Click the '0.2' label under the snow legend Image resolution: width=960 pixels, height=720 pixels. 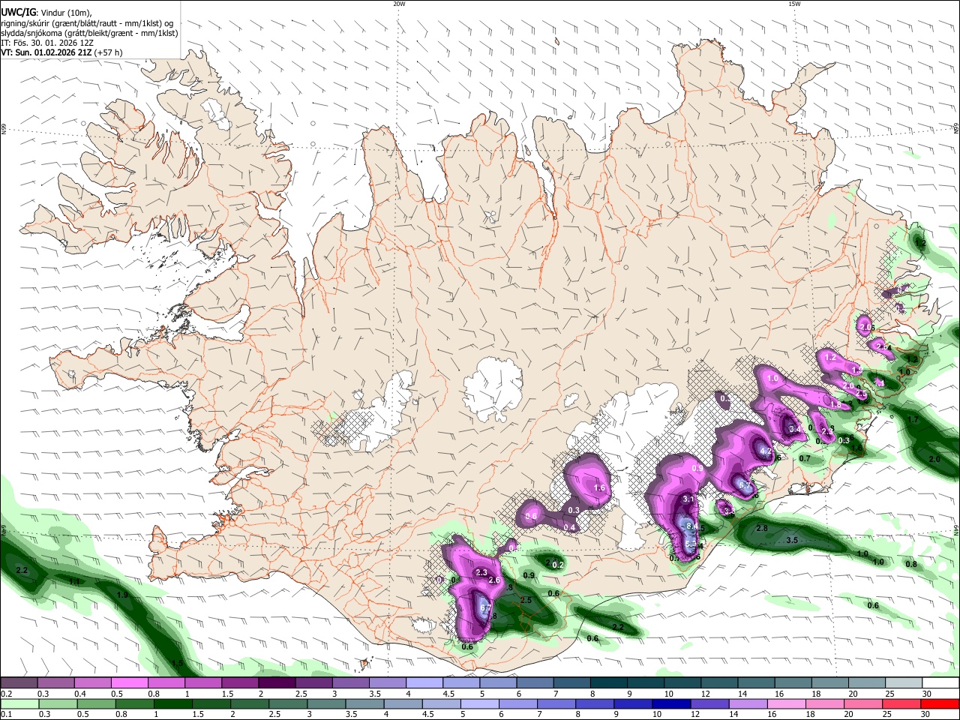point(6,694)
